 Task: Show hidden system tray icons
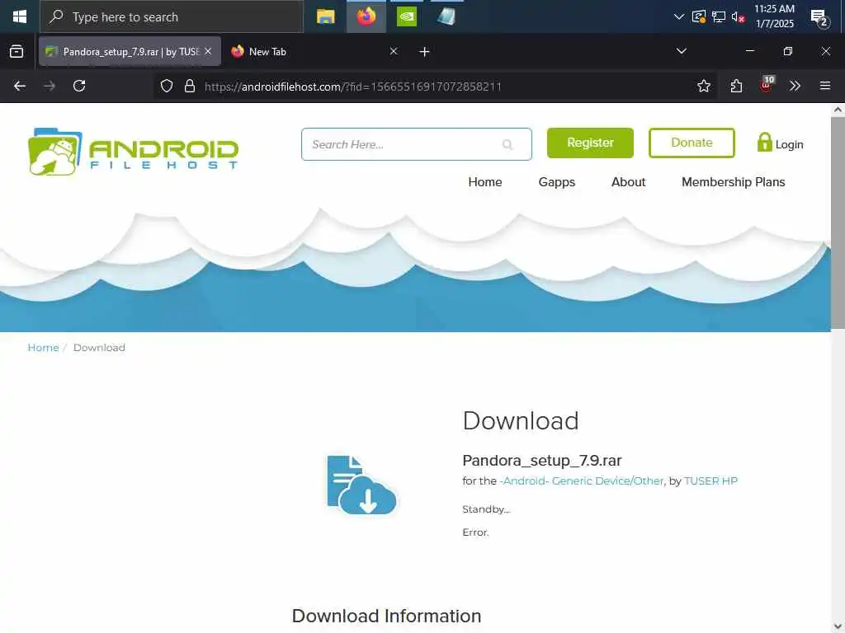pos(679,16)
